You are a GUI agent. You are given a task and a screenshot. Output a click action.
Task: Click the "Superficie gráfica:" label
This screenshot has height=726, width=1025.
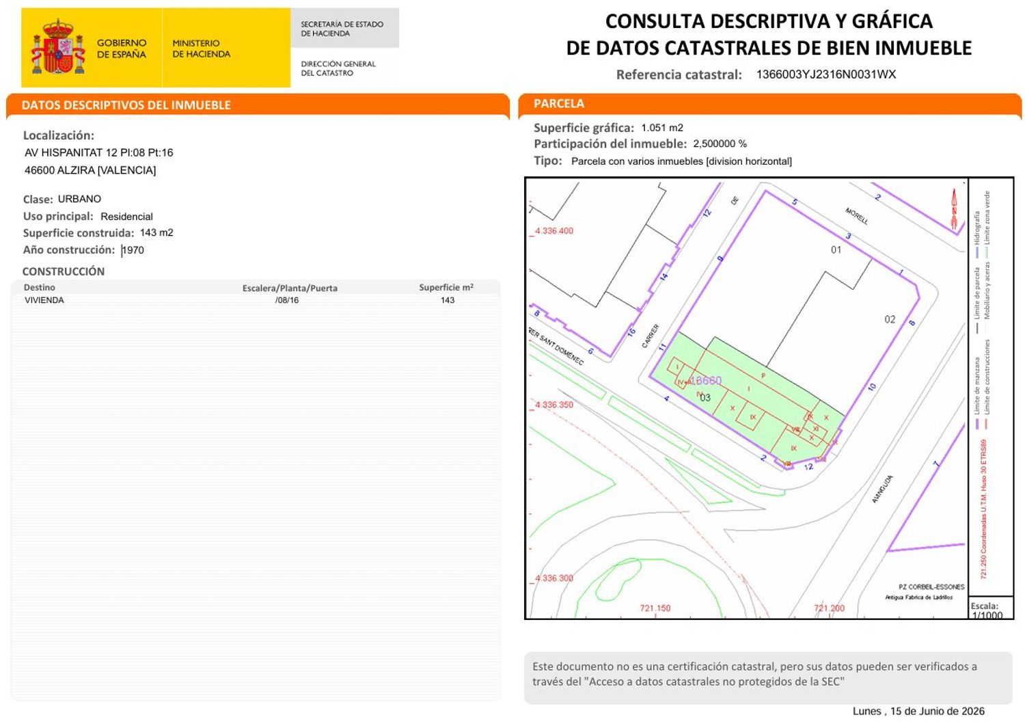[584, 128]
